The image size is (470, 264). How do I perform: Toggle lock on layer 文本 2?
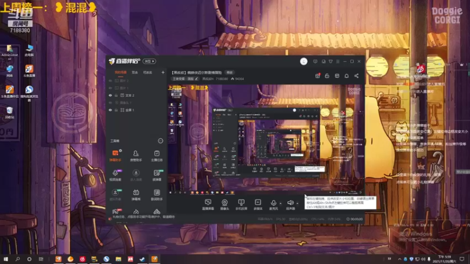pyautogui.click(x=116, y=96)
